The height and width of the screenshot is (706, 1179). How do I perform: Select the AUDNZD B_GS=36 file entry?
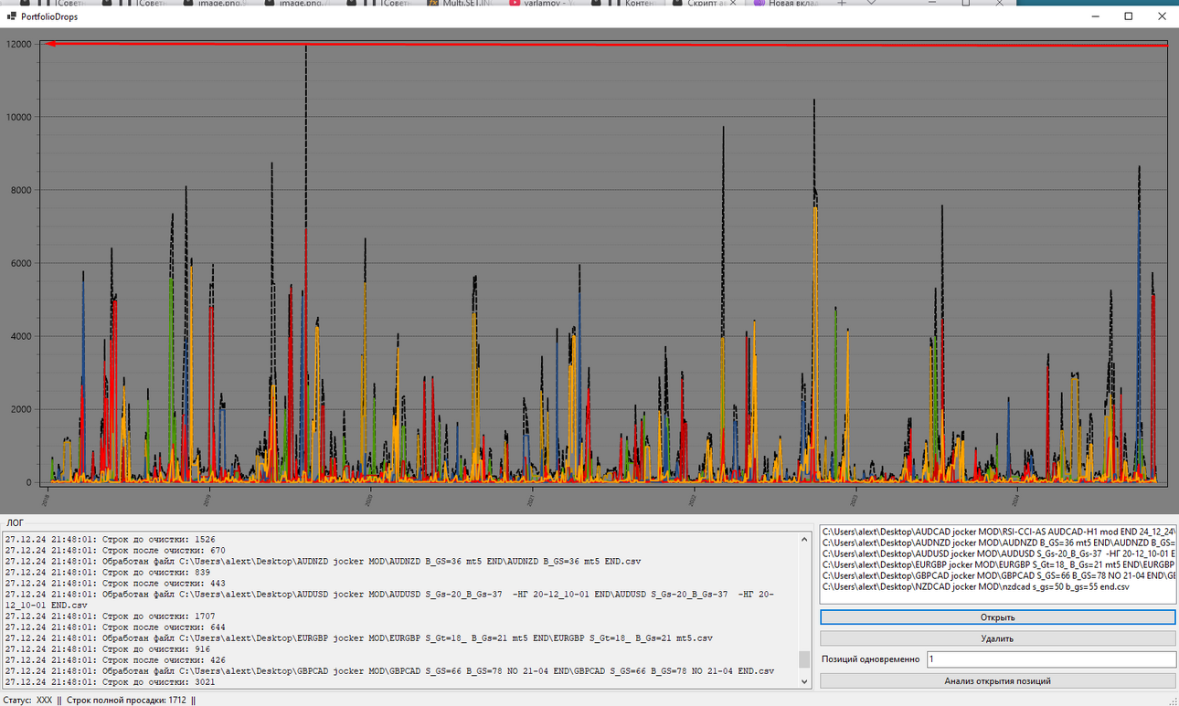tap(997, 542)
